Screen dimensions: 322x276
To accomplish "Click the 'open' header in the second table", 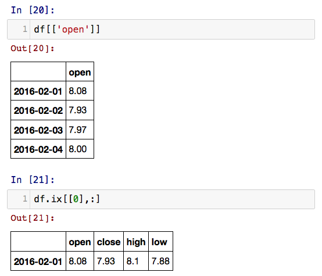I will (x=80, y=242).
